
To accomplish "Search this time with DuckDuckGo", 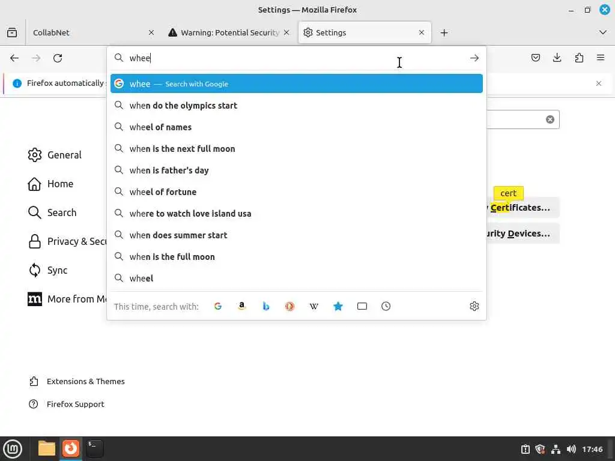I will tap(290, 306).
